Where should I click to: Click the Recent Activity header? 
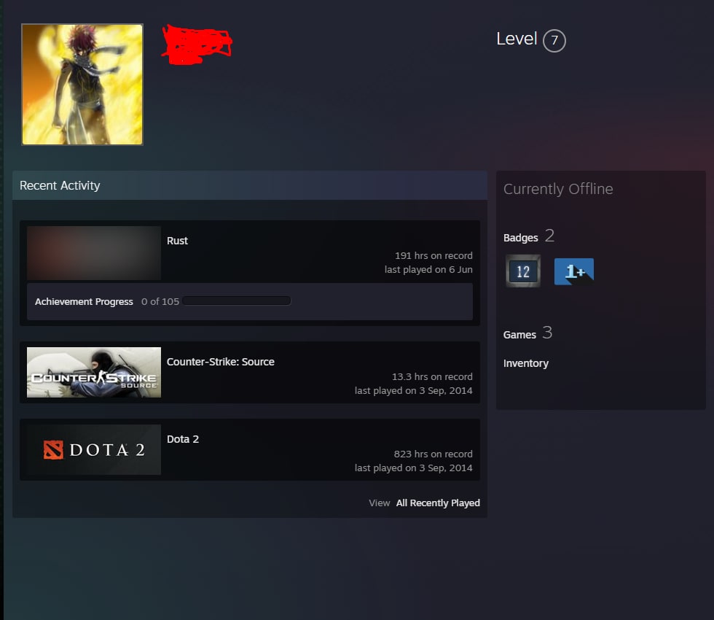click(x=60, y=185)
